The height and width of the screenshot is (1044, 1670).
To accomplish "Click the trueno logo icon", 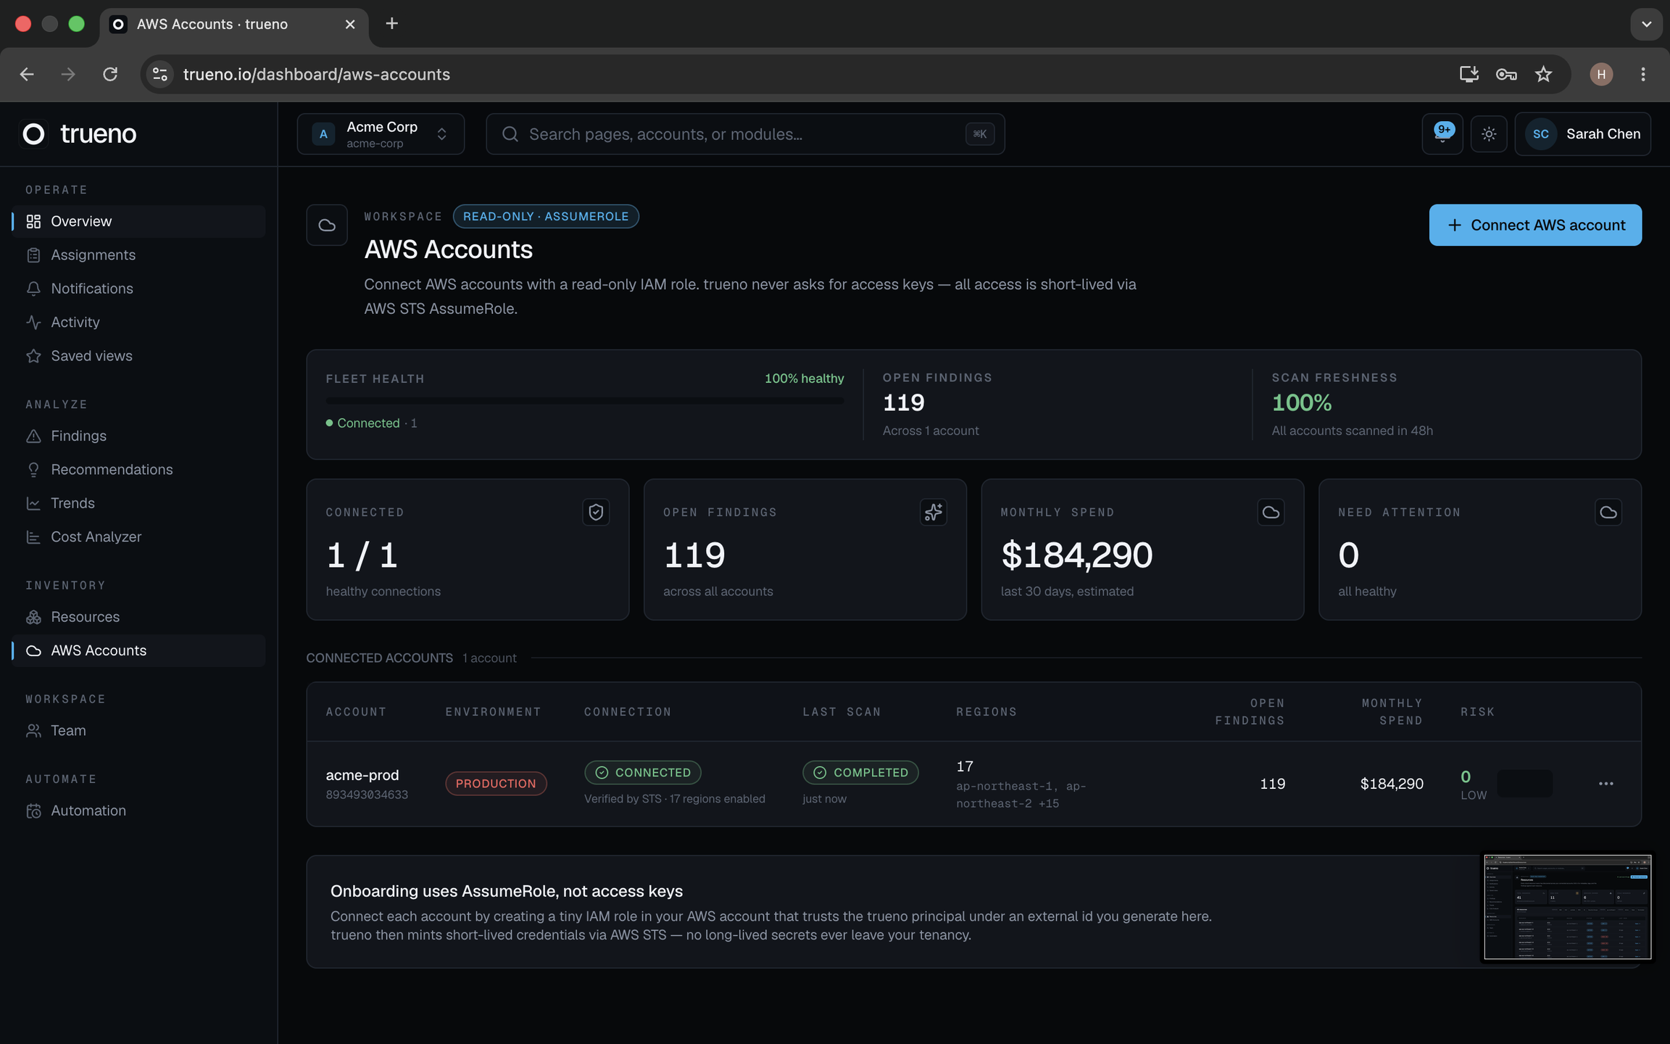I will click(33, 134).
